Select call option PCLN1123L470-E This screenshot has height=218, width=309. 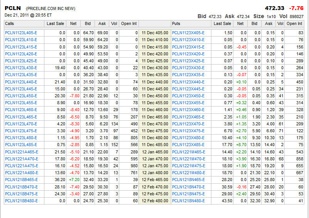(x=21, y=124)
